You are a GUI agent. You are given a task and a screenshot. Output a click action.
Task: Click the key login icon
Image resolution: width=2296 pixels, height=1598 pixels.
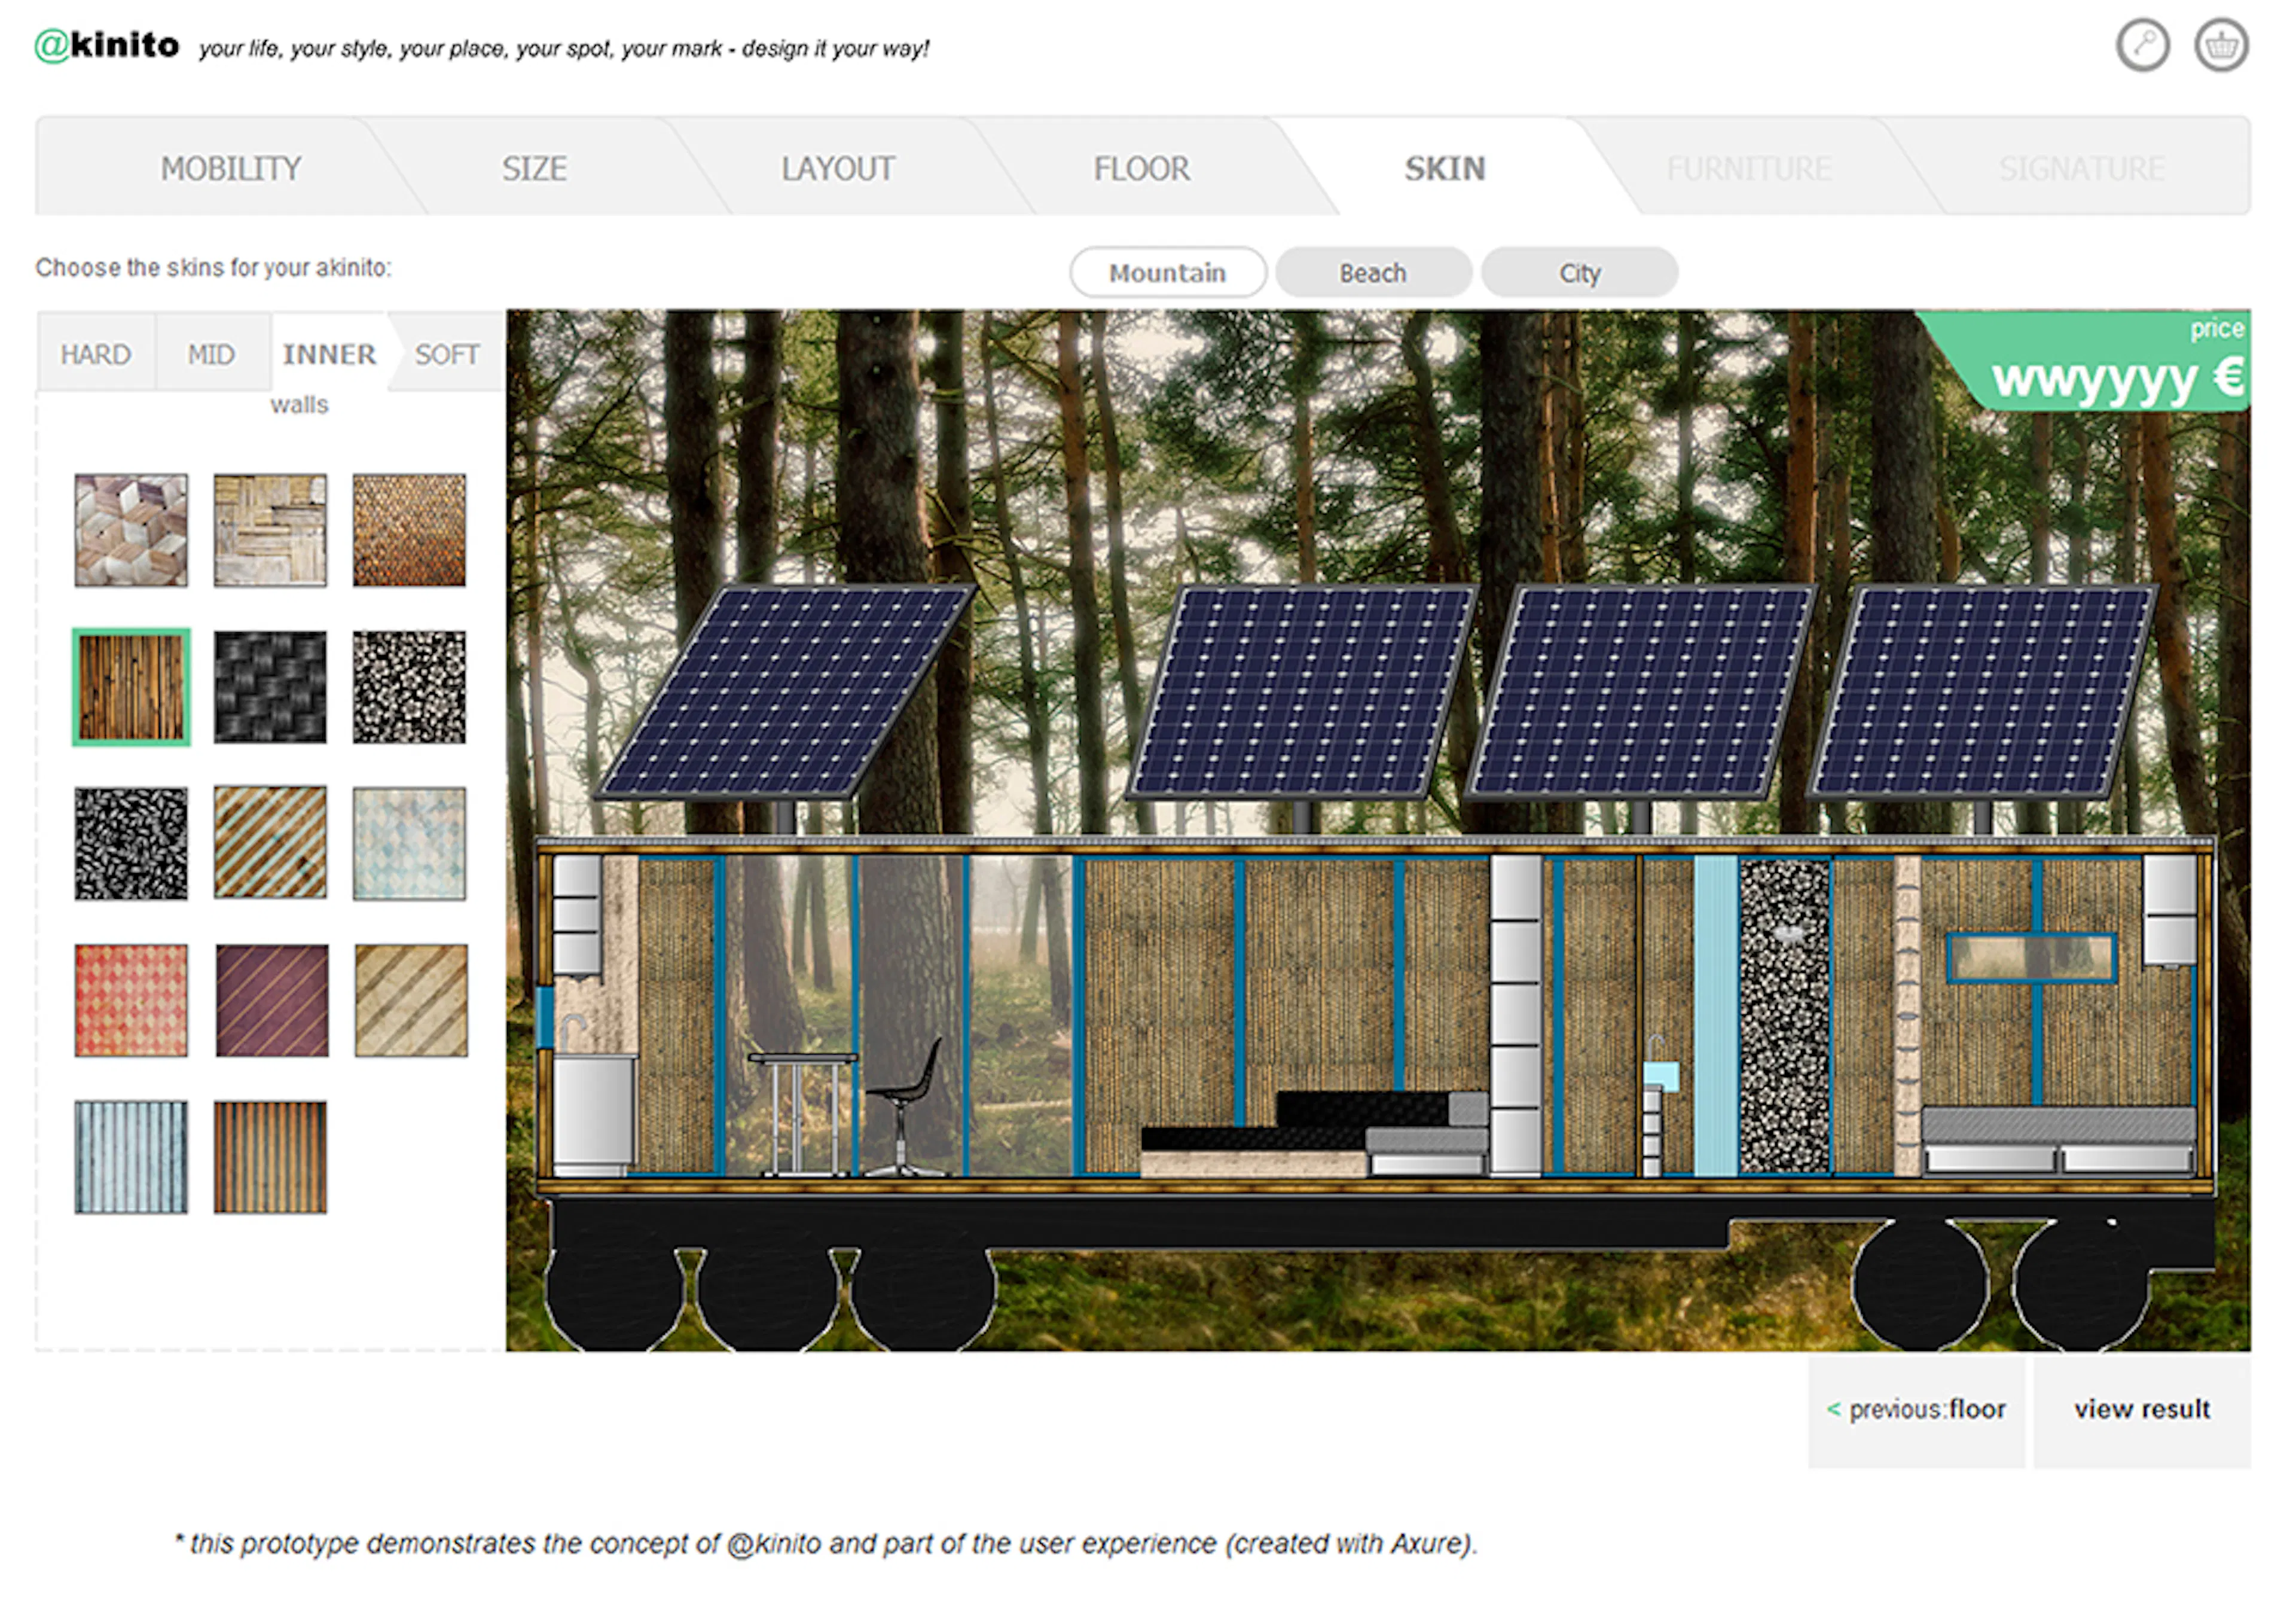[2142, 46]
